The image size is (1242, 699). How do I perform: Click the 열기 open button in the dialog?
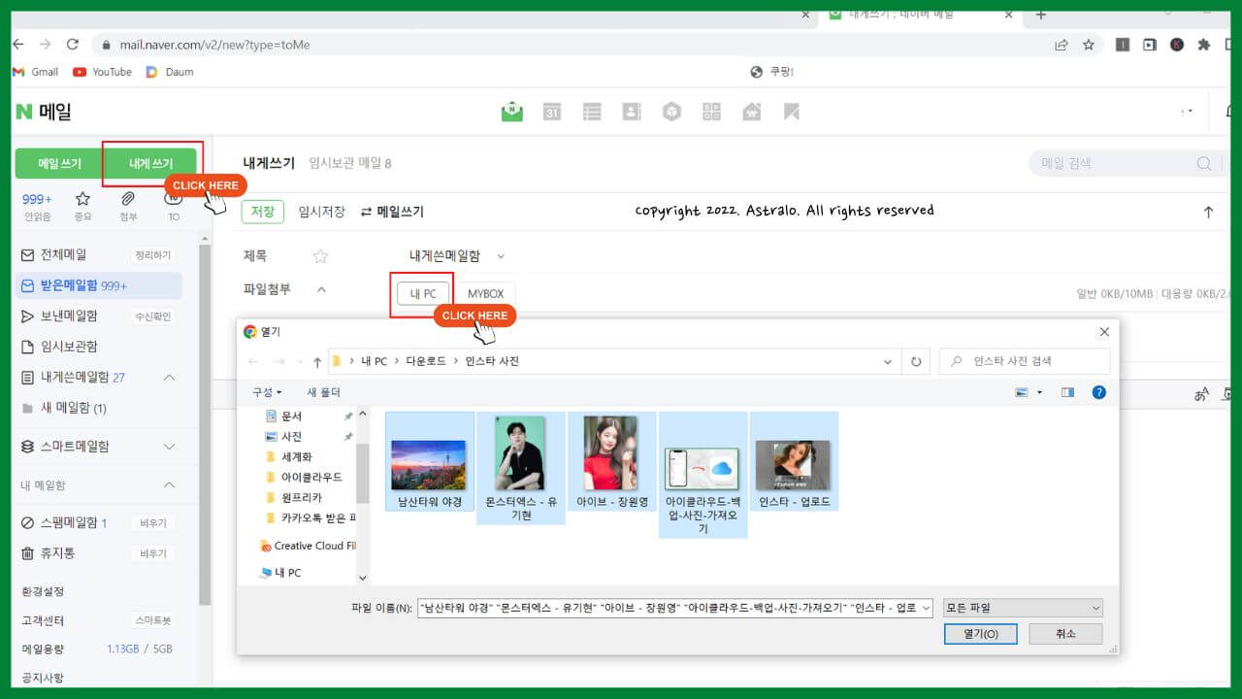(x=980, y=633)
